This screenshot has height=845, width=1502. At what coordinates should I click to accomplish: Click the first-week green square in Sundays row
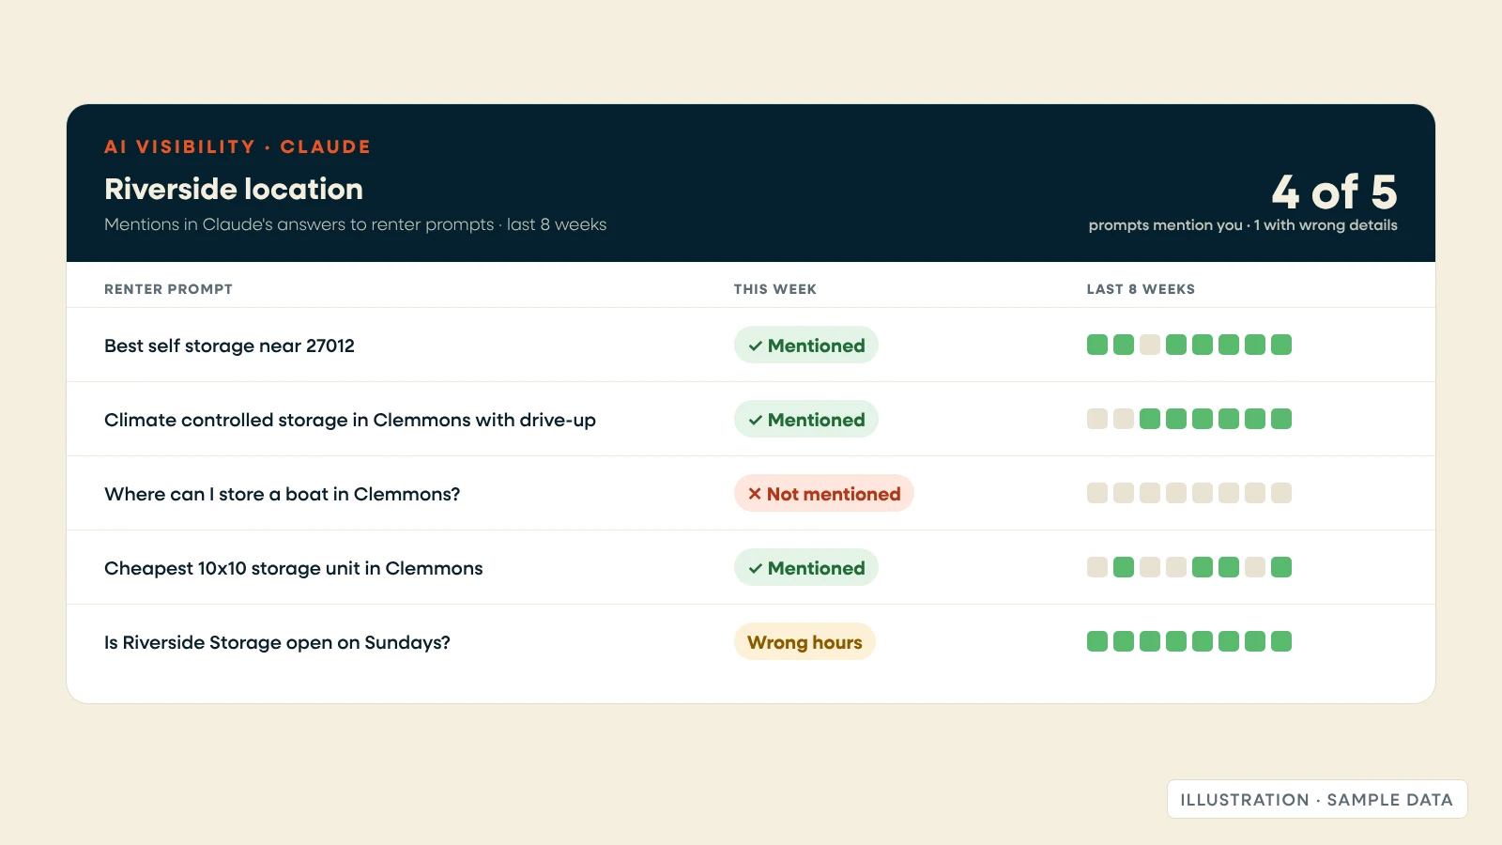(x=1097, y=641)
